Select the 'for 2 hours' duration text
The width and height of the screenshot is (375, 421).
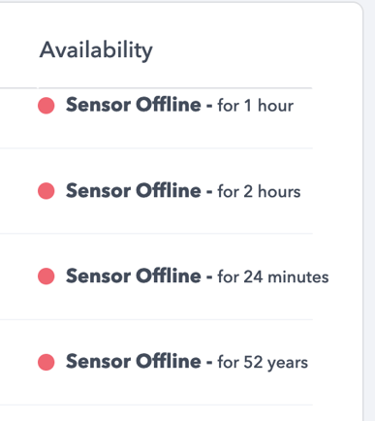(259, 191)
